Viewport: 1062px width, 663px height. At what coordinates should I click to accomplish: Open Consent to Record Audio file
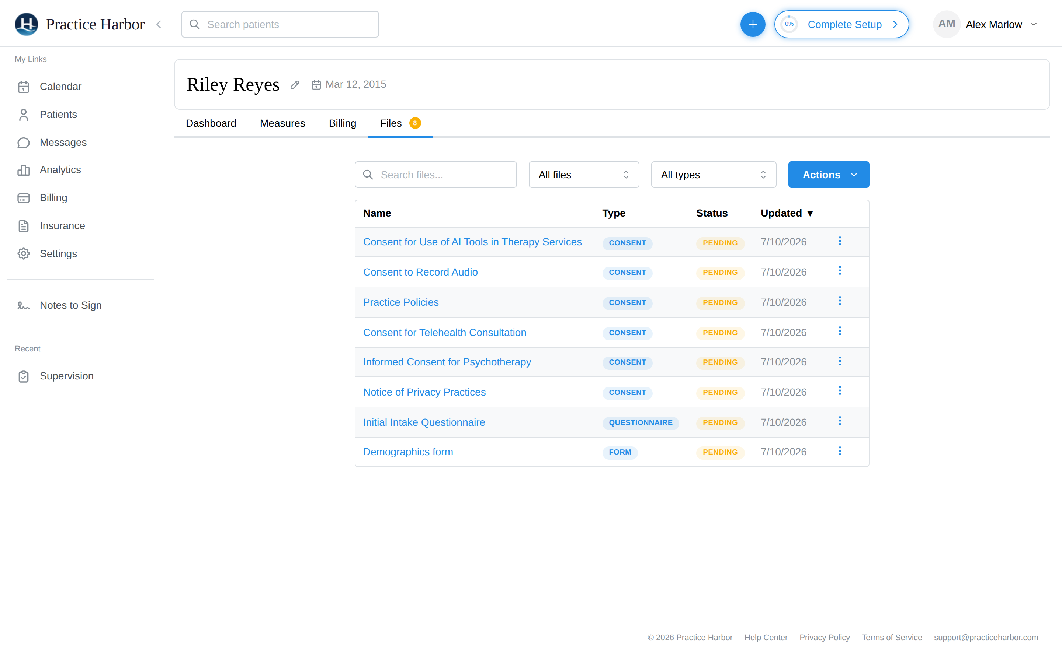point(420,272)
